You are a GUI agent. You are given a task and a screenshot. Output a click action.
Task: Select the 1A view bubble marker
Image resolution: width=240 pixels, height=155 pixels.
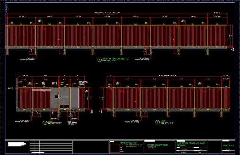point(44,122)
